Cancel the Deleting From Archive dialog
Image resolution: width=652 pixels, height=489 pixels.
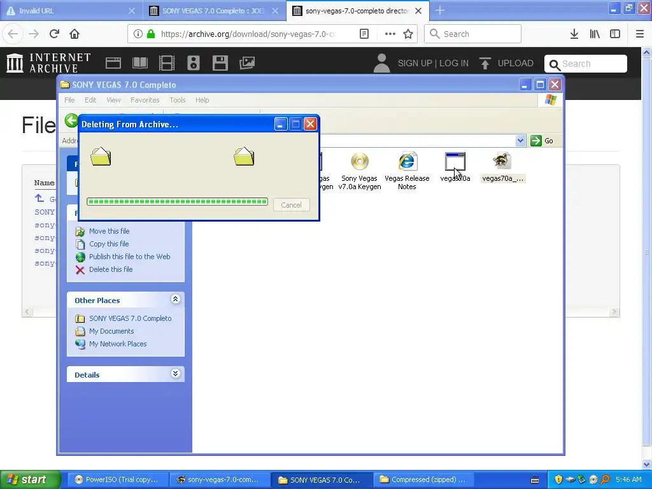point(291,204)
